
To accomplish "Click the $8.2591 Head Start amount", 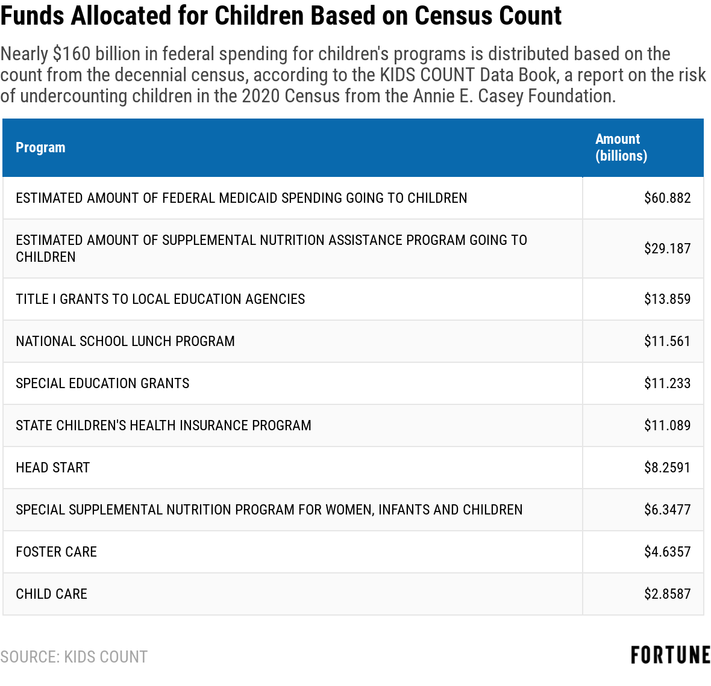I will click(667, 468).
